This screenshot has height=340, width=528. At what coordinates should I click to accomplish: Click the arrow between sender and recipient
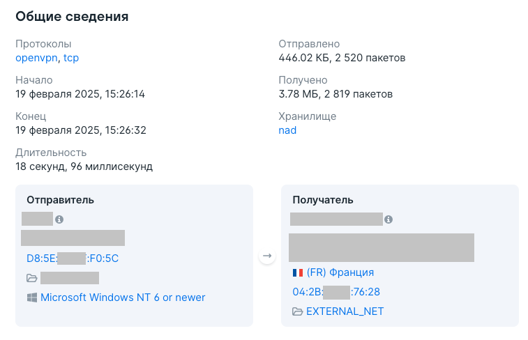click(267, 256)
